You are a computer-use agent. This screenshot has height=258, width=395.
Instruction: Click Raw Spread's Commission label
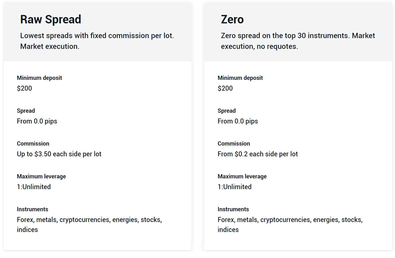[x=33, y=143]
